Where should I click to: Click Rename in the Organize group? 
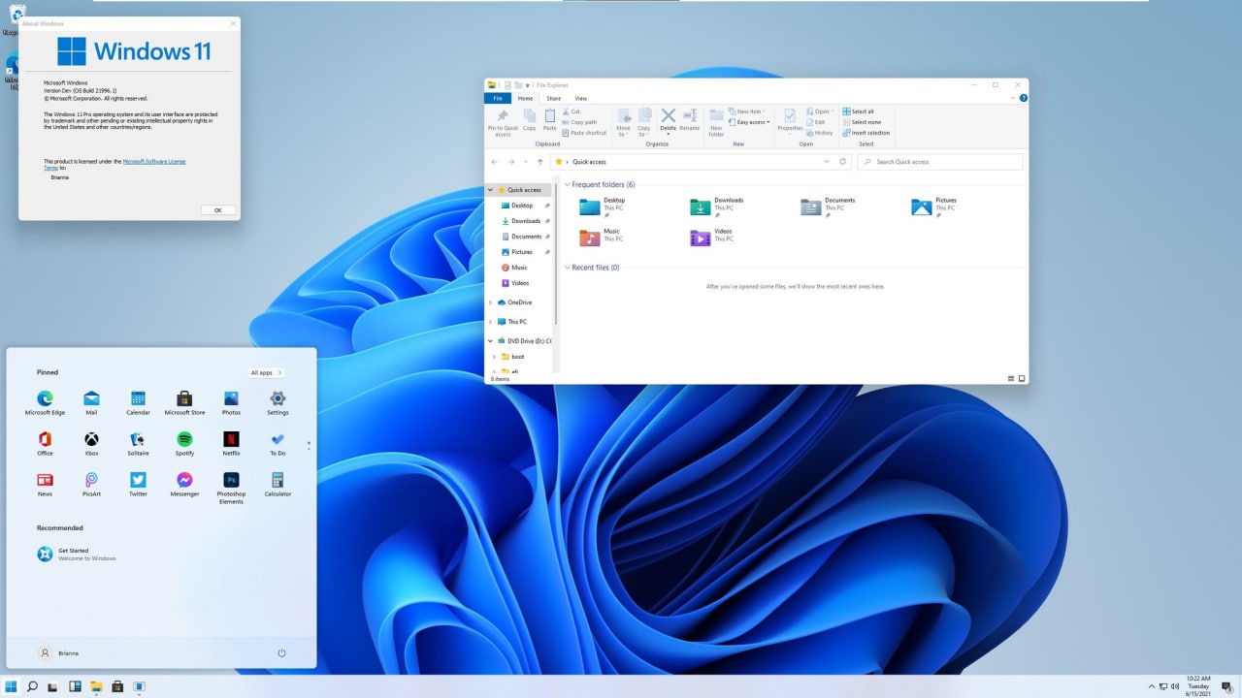[690, 120]
